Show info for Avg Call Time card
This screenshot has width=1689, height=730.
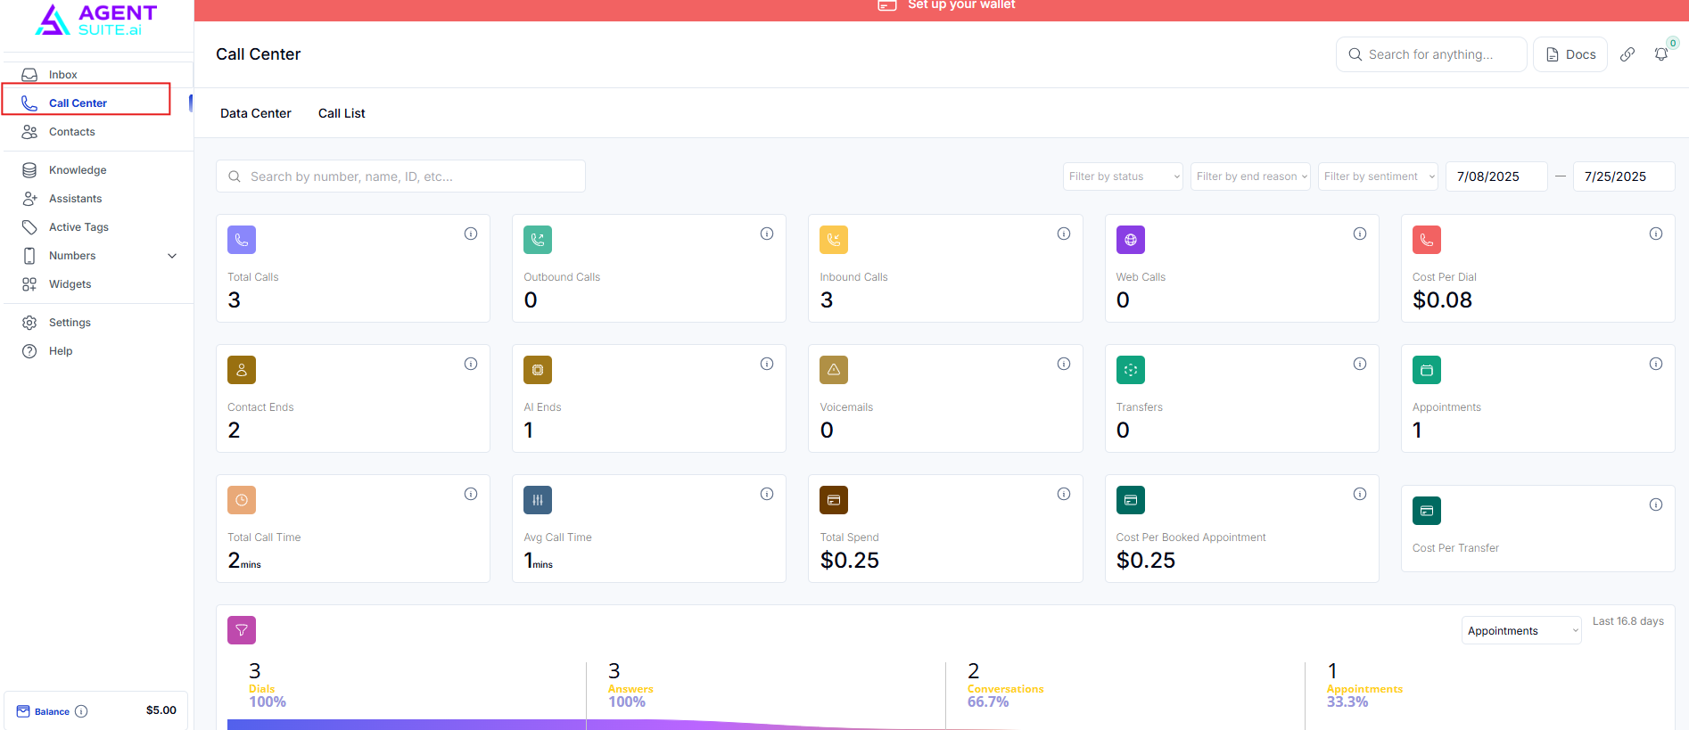pyautogui.click(x=767, y=494)
